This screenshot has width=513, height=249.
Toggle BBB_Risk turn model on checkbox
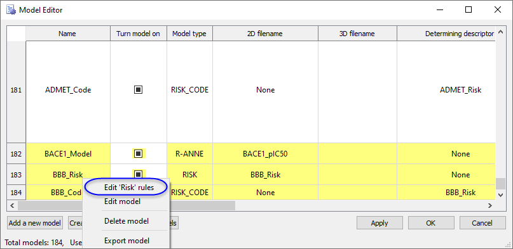point(139,174)
